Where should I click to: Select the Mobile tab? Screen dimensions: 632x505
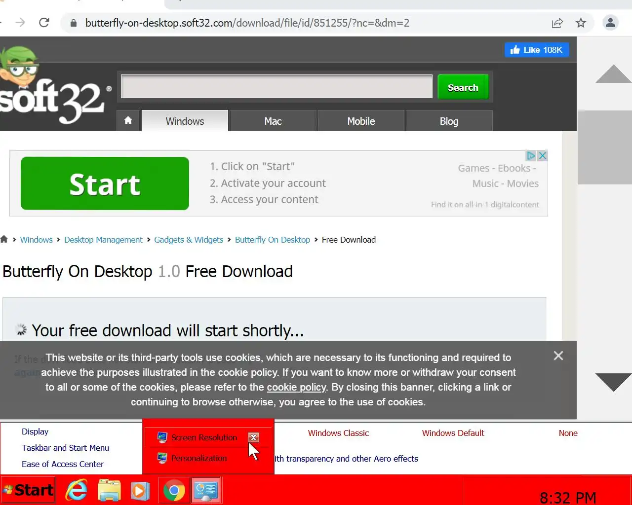pyautogui.click(x=361, y=121)
